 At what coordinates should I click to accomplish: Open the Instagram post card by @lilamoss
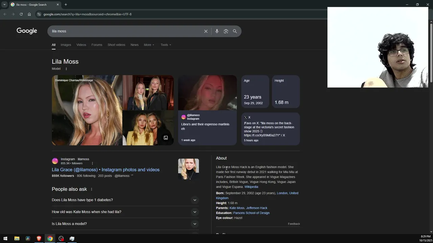(207, 110)
